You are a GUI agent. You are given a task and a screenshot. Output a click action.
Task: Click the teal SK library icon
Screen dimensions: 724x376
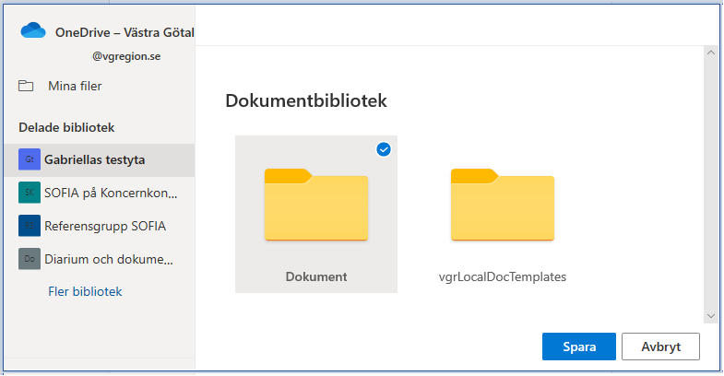point(30,194)
